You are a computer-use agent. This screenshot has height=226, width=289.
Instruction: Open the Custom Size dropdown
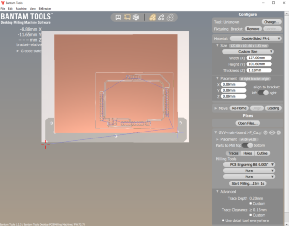248,51
